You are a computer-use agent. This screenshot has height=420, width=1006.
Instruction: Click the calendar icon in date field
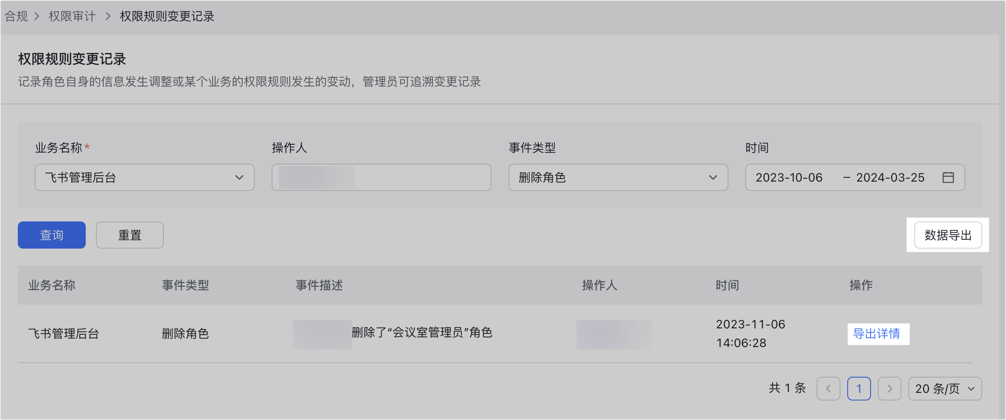coord(948,177)
